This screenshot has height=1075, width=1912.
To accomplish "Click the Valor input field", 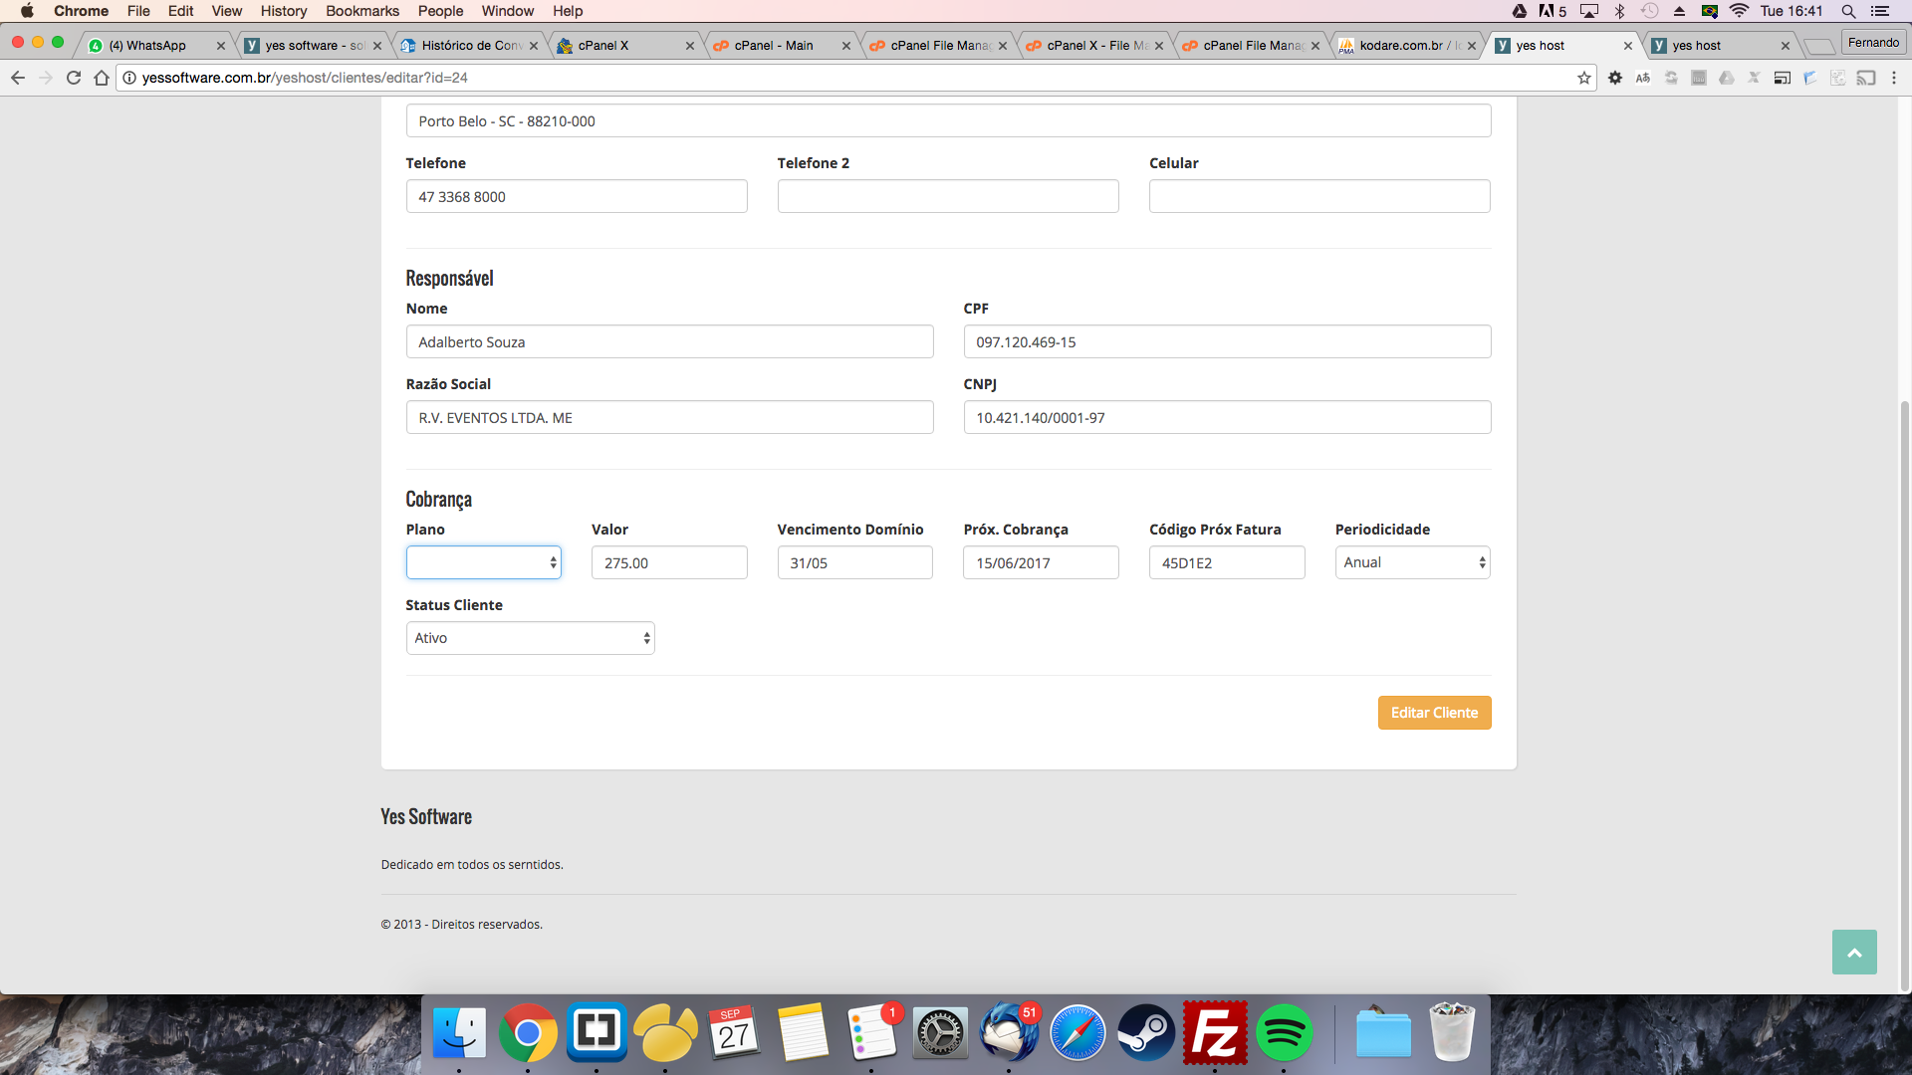I will coord(669,562).
